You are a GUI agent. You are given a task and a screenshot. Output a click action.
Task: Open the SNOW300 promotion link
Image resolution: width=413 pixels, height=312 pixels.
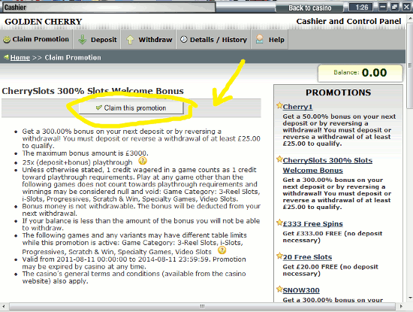[x=301, y=290]
